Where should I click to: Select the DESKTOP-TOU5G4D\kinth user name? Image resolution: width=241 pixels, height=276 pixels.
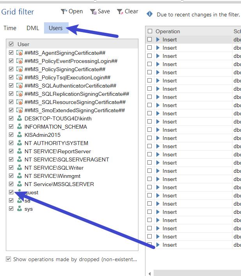[58, 118]
